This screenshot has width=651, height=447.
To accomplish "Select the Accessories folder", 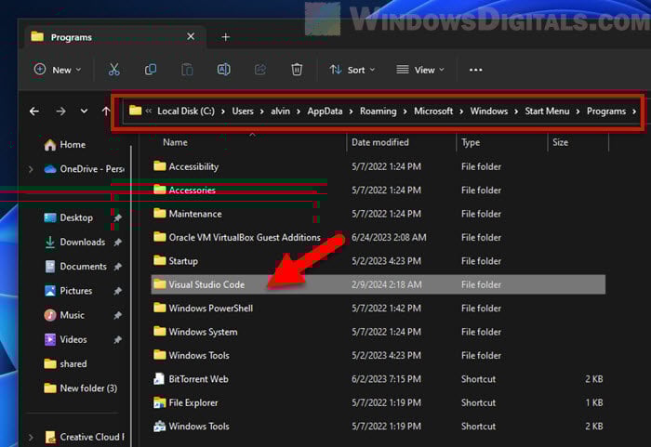I will click(378, 191).
